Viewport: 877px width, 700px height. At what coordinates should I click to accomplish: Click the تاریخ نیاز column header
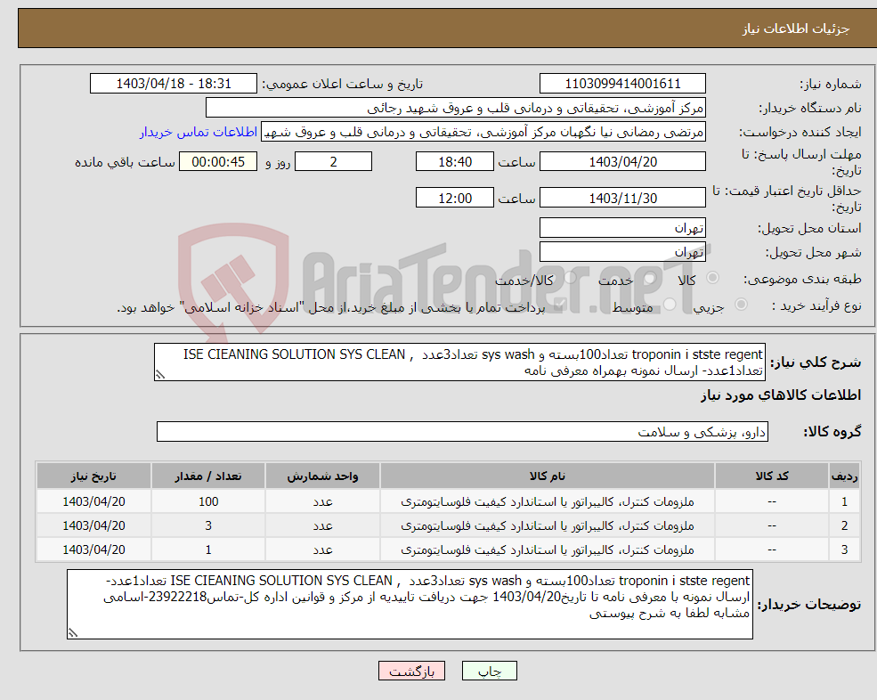(x=94, y=476)
